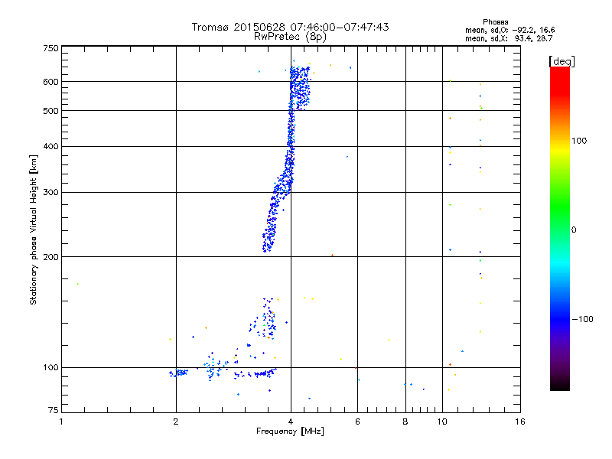Click the y-axis tick label '200'
This screenshot has height=459, width=612.
click(50, 257)
